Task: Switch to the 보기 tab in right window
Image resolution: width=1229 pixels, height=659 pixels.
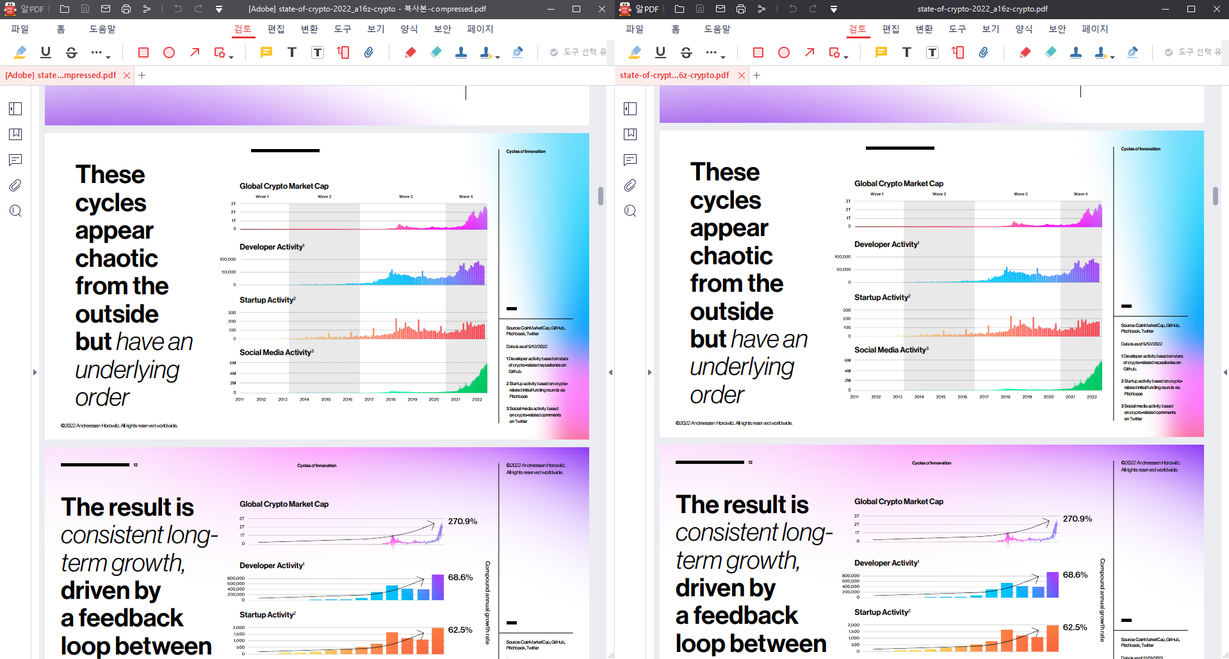Action: click(x=991, y=29)
